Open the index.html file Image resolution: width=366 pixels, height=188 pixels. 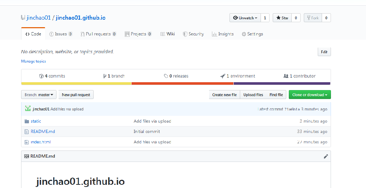tap(41, 142)
